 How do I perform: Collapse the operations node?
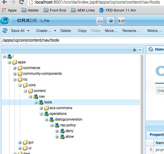click(x=41, y=114)
